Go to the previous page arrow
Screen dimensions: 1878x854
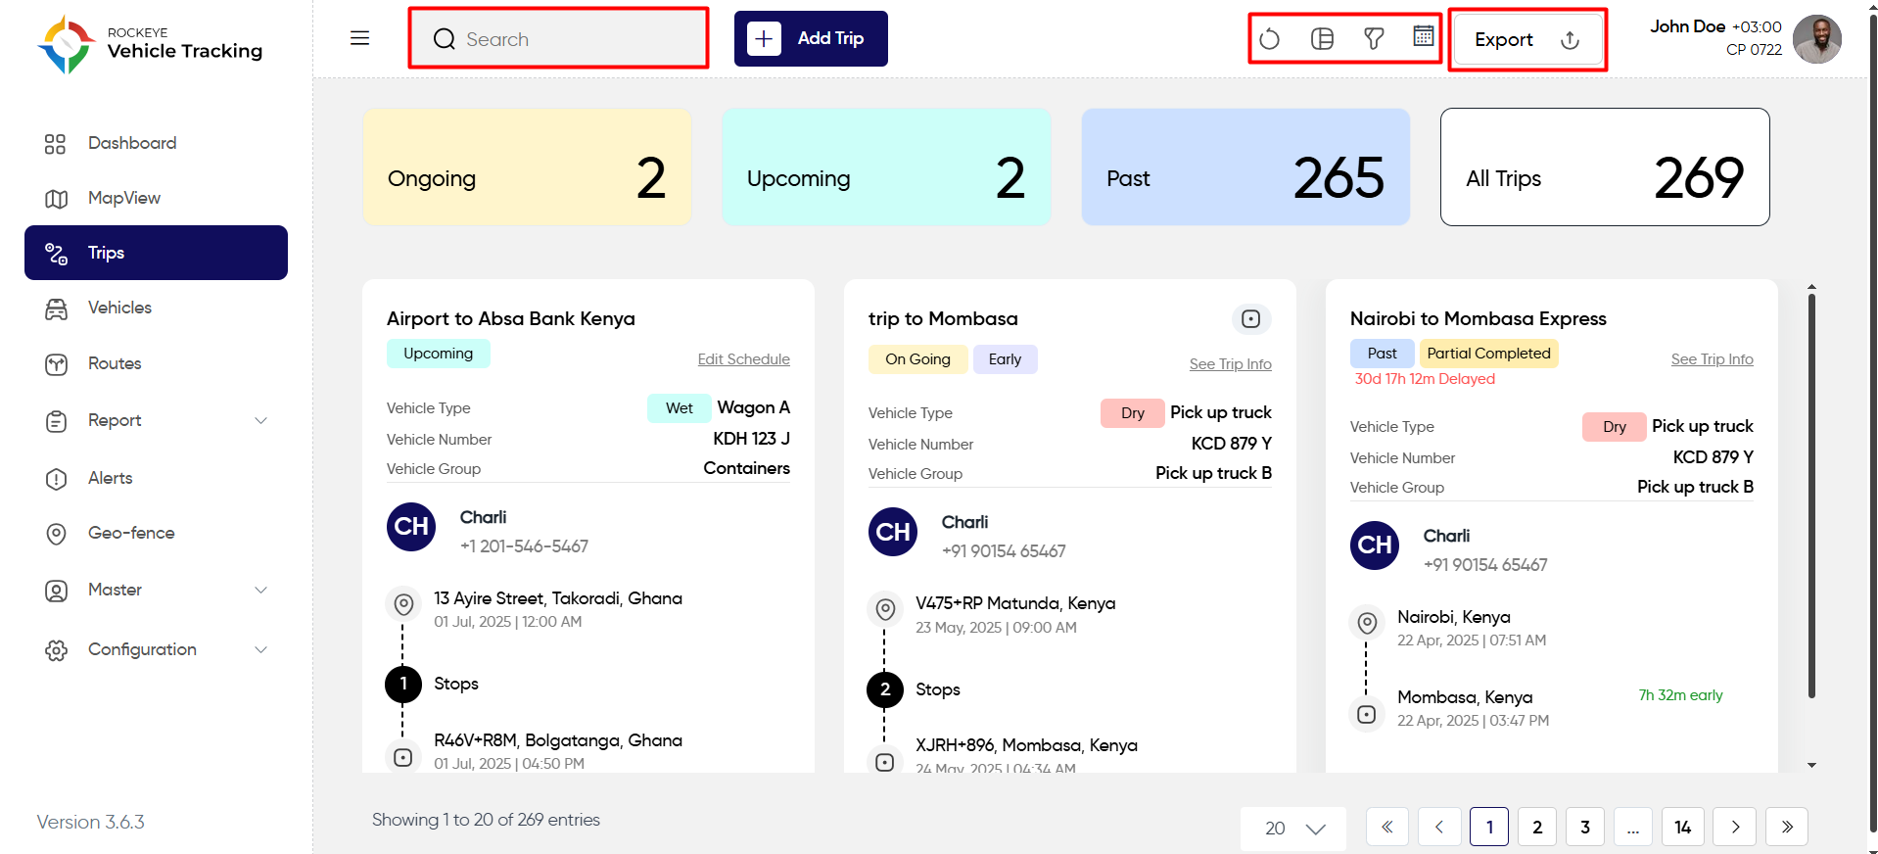[x=1439, y=828]
